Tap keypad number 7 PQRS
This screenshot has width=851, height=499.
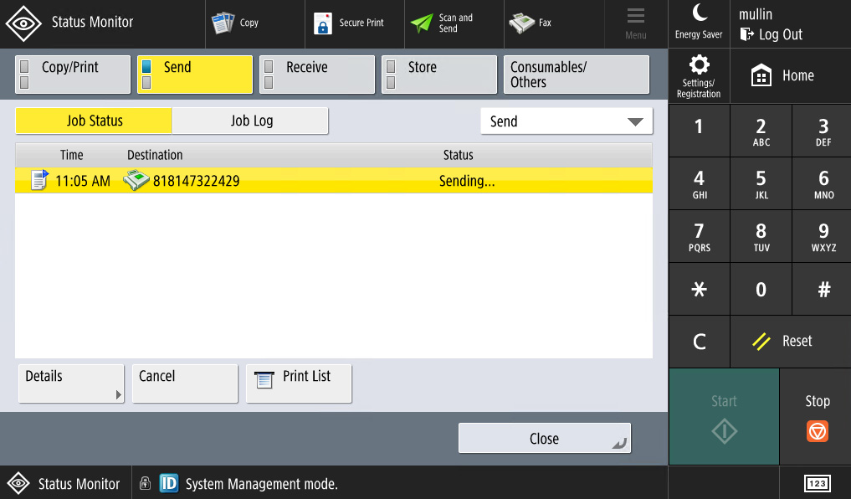699,236
